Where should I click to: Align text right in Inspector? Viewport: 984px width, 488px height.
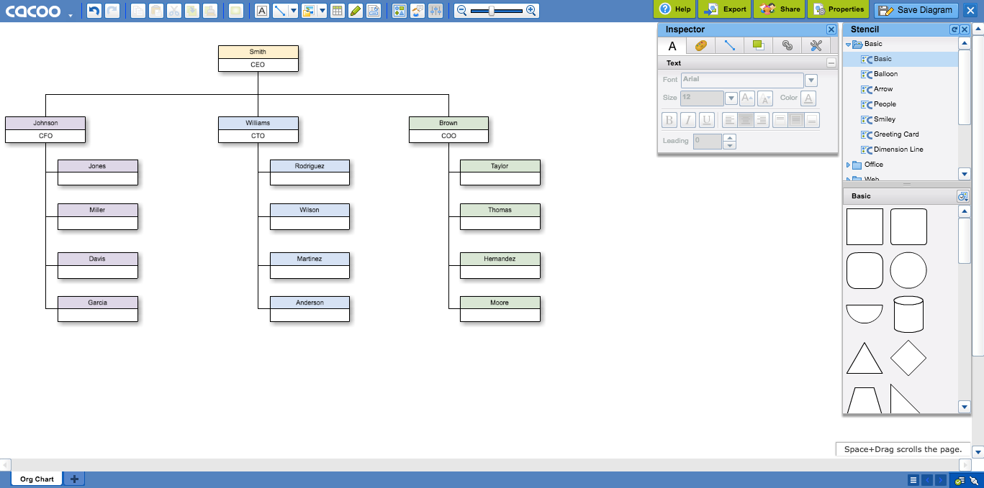762,120
